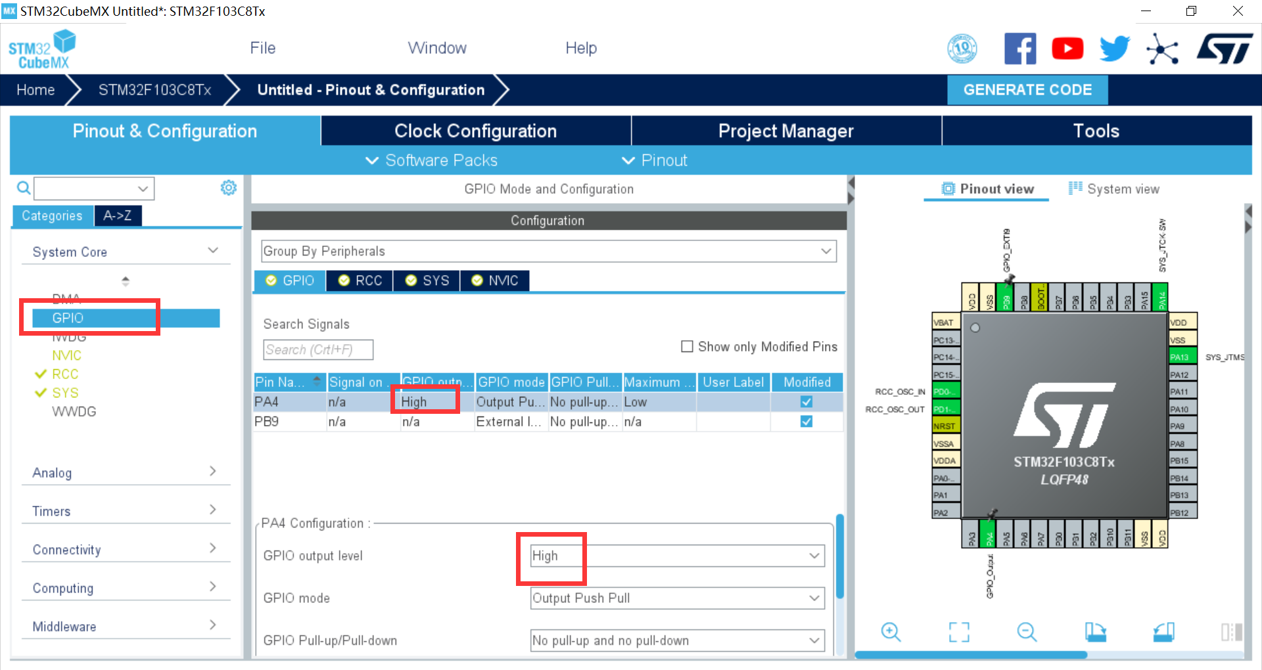Screen dimensions: 1262x670
Task: Click the pinout horizontal scrollbar
Action: [971, 654]
